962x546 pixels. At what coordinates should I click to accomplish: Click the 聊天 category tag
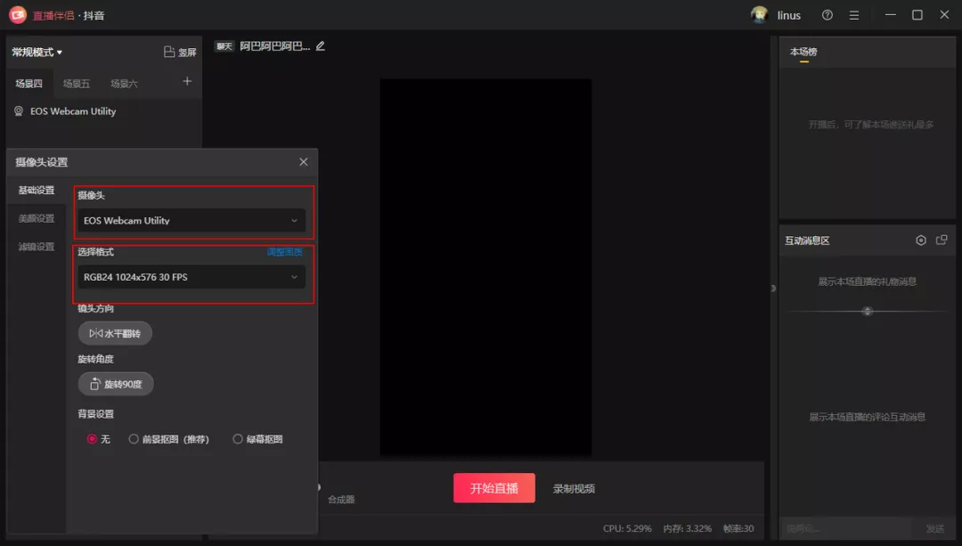tap(224, 46)
